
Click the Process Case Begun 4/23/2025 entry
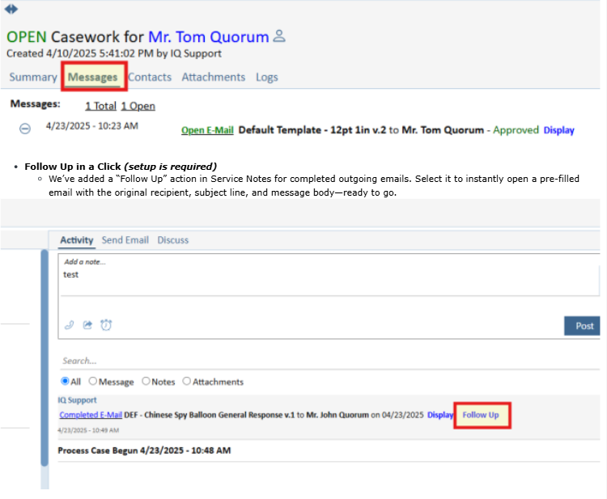144,450
